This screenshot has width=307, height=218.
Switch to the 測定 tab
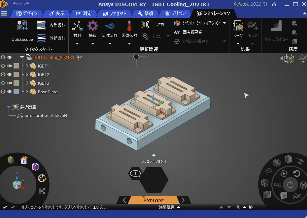84,14
